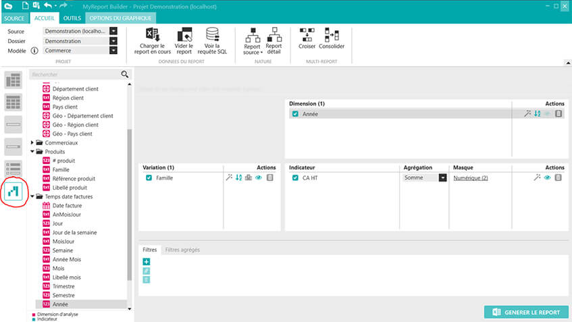Click Vider le report

point(184,41)
